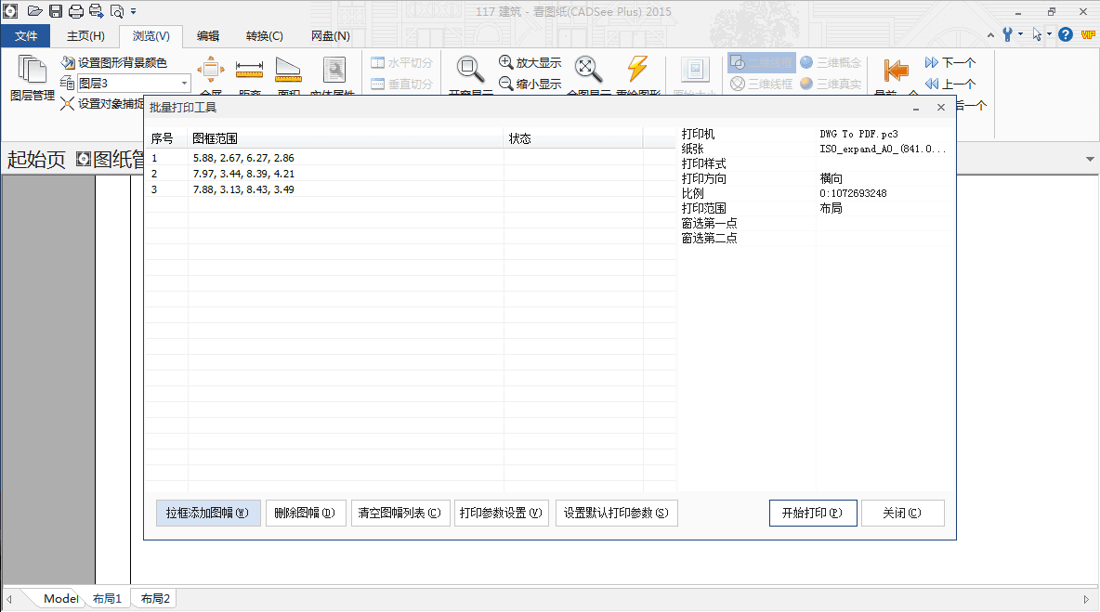Open the blue help question mark icon
Screen dimensions: 1100x612
(1066, 34)
